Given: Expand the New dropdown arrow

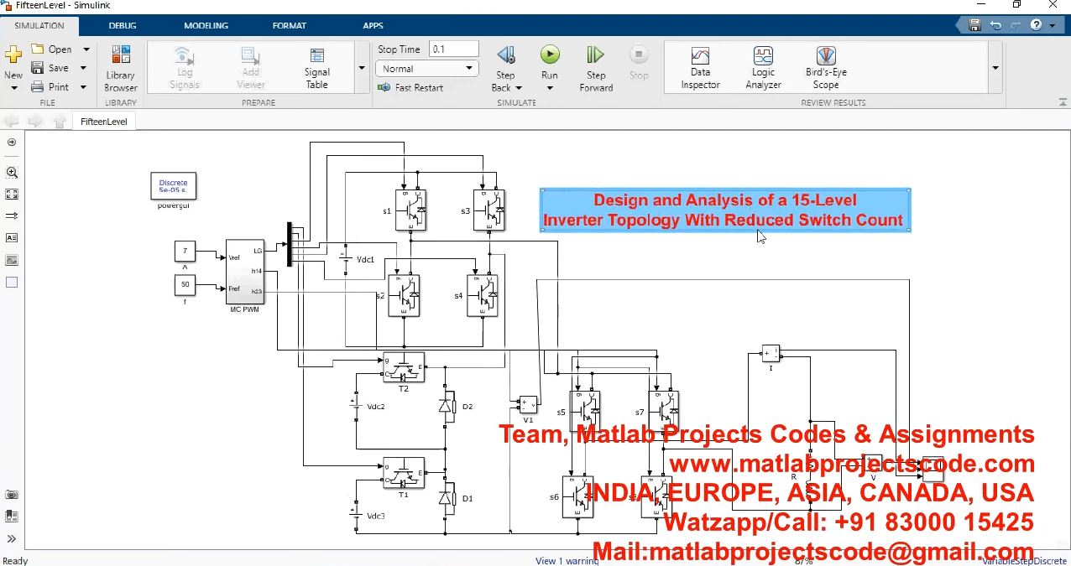Looking at the screenshot, I should [x=13, y=87].
